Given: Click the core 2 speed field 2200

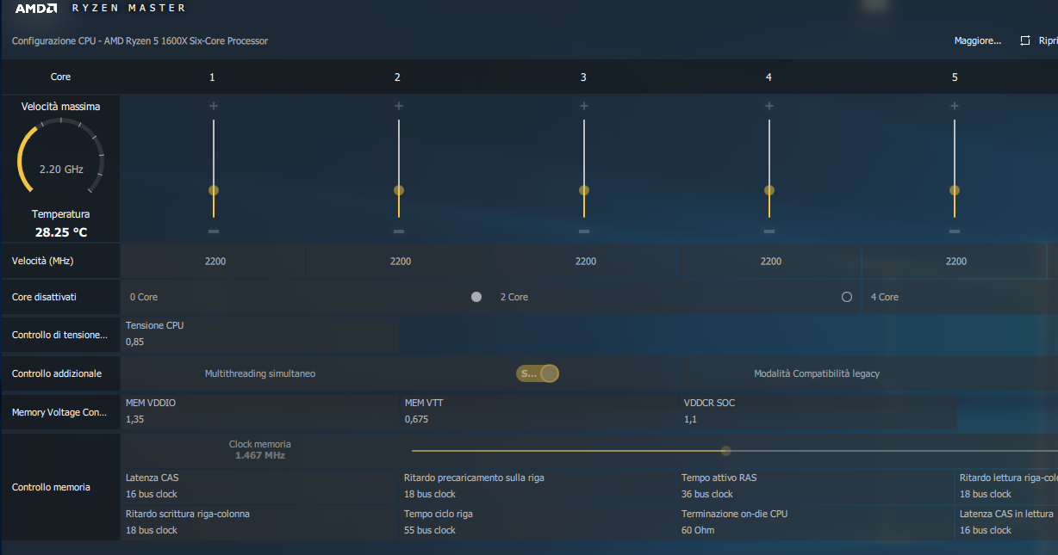Looking at the screenshot, I should (x=400, y=261).
